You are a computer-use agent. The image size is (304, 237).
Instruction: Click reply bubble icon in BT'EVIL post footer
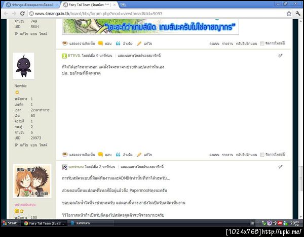[x=100, y=154]
